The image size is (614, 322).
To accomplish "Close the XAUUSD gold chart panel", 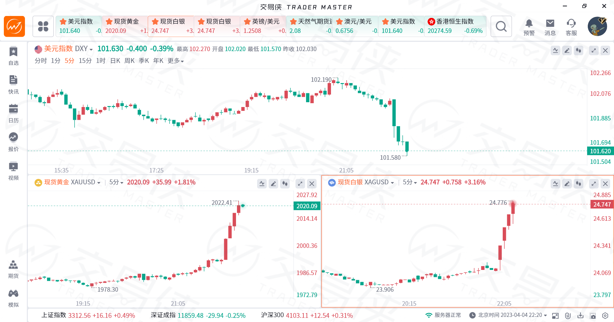I will [312, 184].
